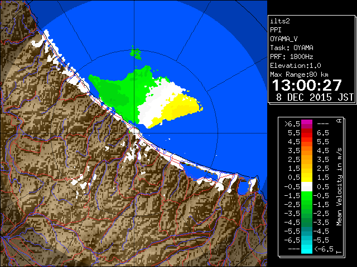The height and width of the screenshot is (267, 357).
Task: Pick the magenta swatch atop the velocity scale
Action: [307, 124]
